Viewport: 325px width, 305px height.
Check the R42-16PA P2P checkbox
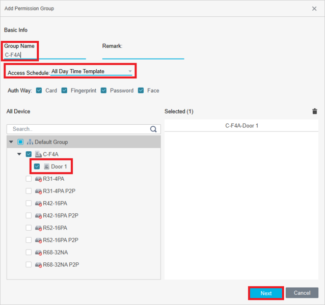point(29,215)
